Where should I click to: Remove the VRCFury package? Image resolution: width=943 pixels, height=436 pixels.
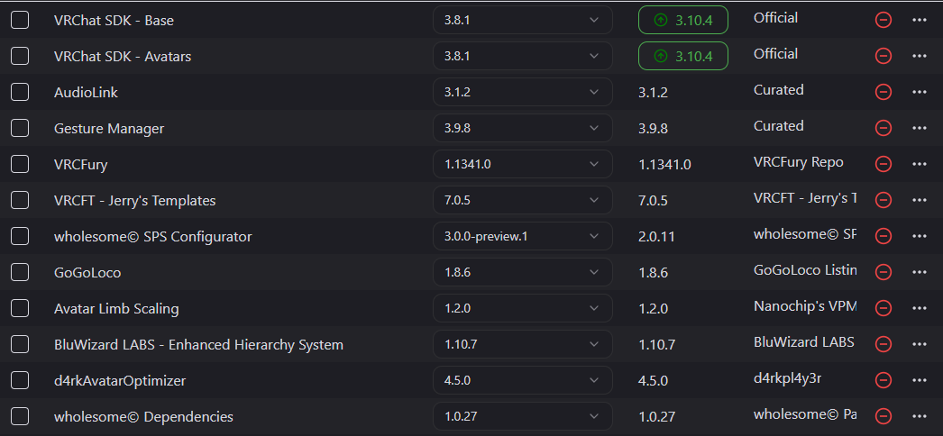(883, 164)
